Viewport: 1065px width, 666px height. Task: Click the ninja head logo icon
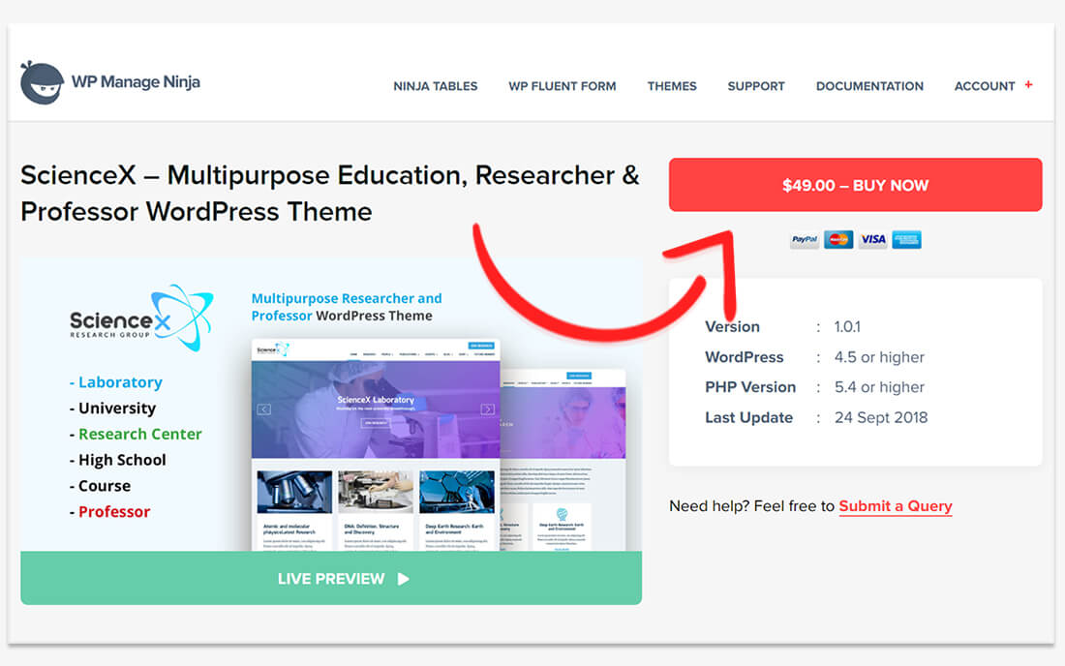point(42,83)
